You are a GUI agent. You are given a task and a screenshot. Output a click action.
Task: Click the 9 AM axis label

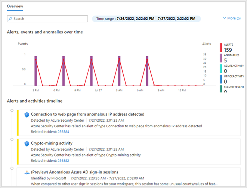coord(161,91)
